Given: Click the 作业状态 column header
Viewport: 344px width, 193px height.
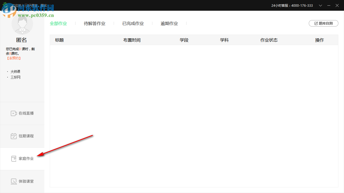Looking at the screenshot, I should 269,40.
